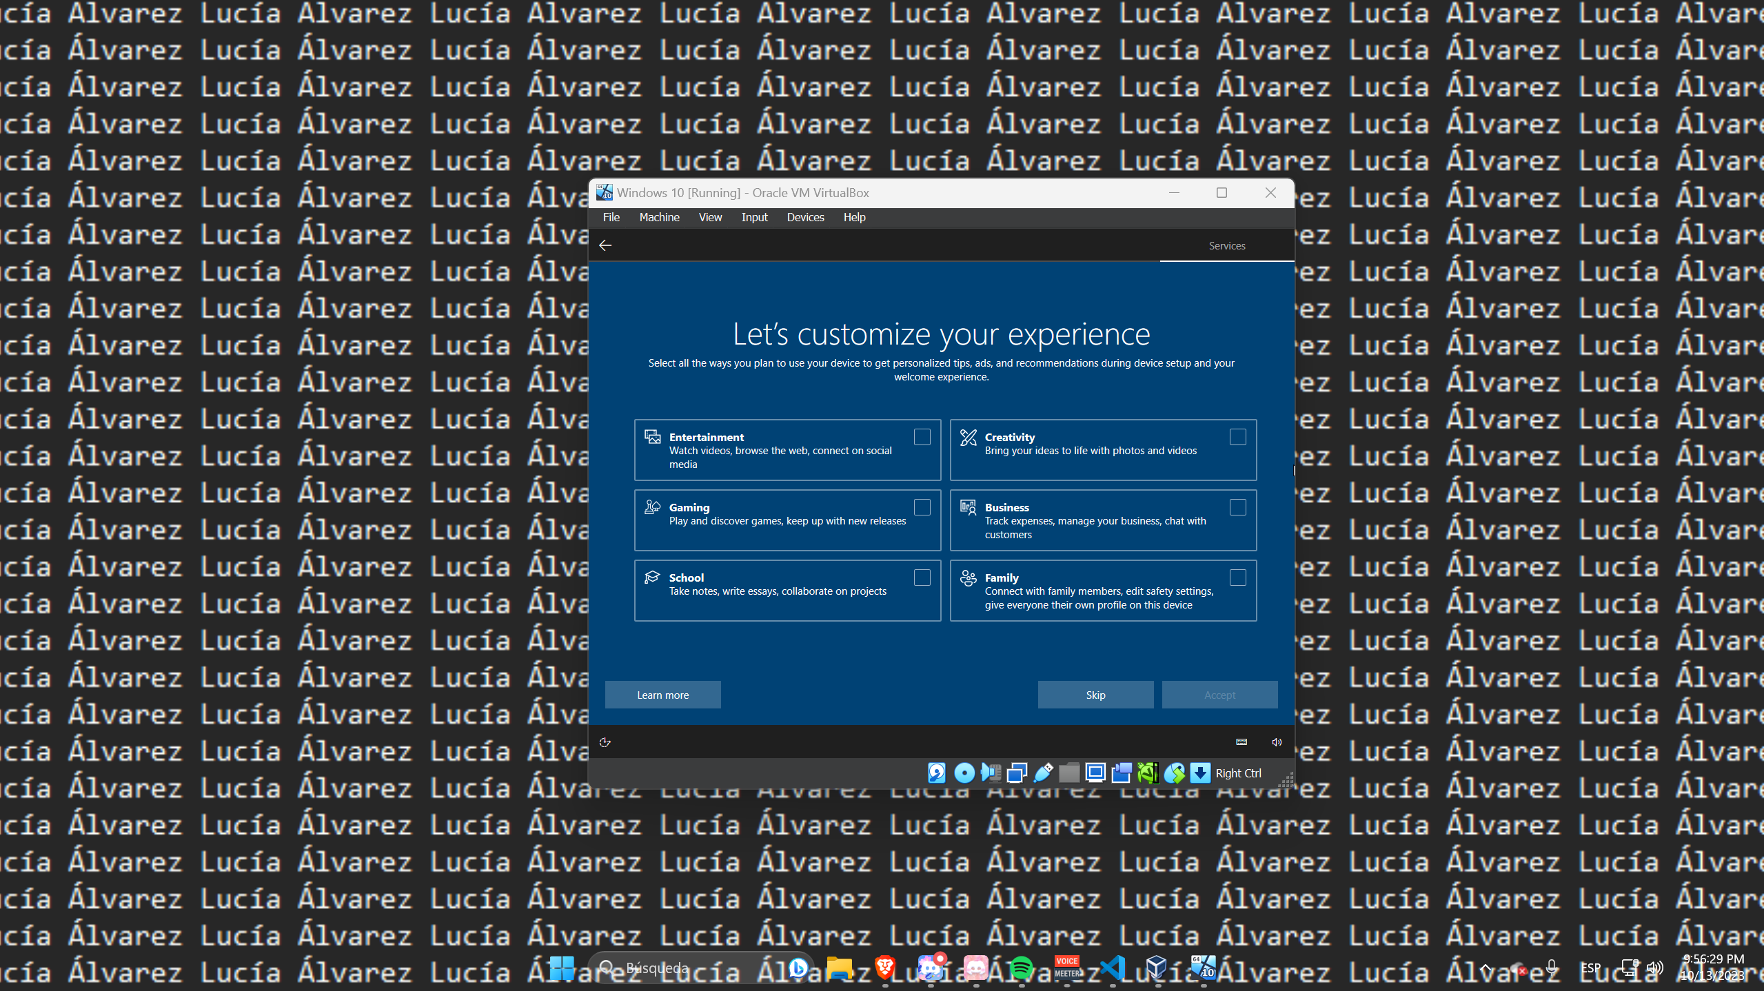Click the USB devices status icon
This screenshot has height=991, width=1764.
pyautogui.click(x=1043, y=773)
